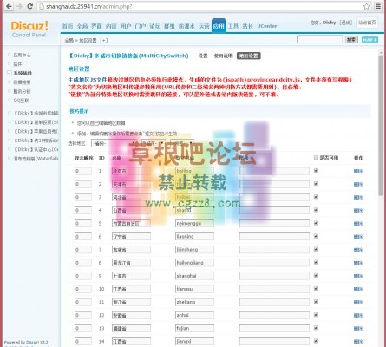
Task: Open the 城市 city dropdown
Action: 154,143
